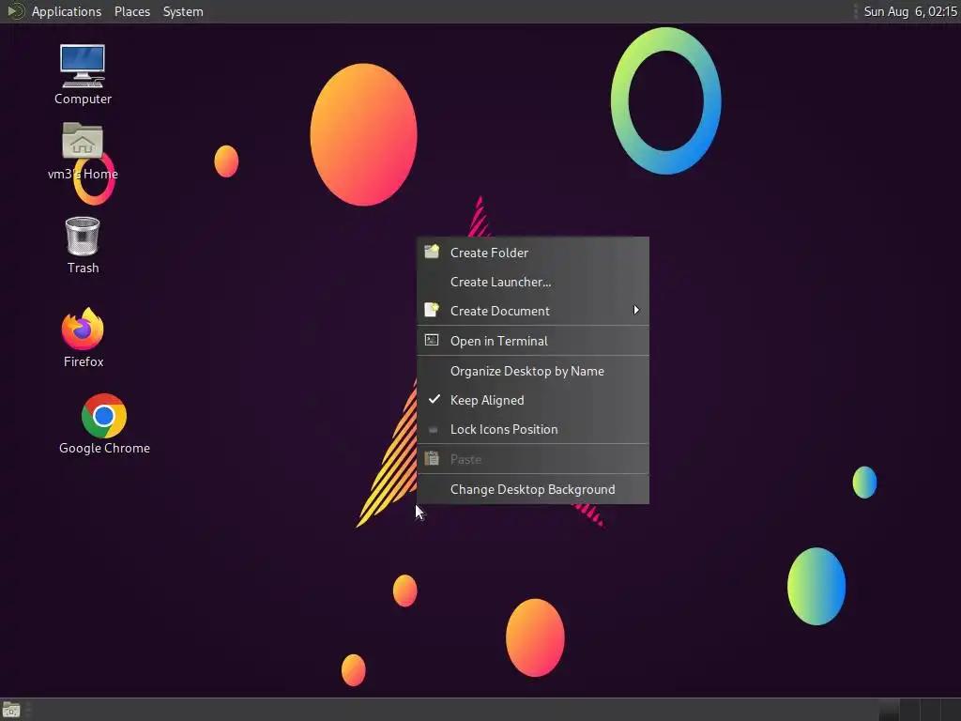Choose Create Folder from the context menu

(x=533, y=253)
